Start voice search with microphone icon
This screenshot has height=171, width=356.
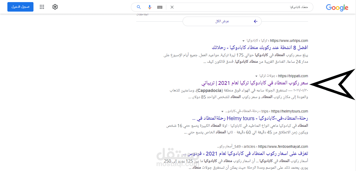tap(149, 7)
